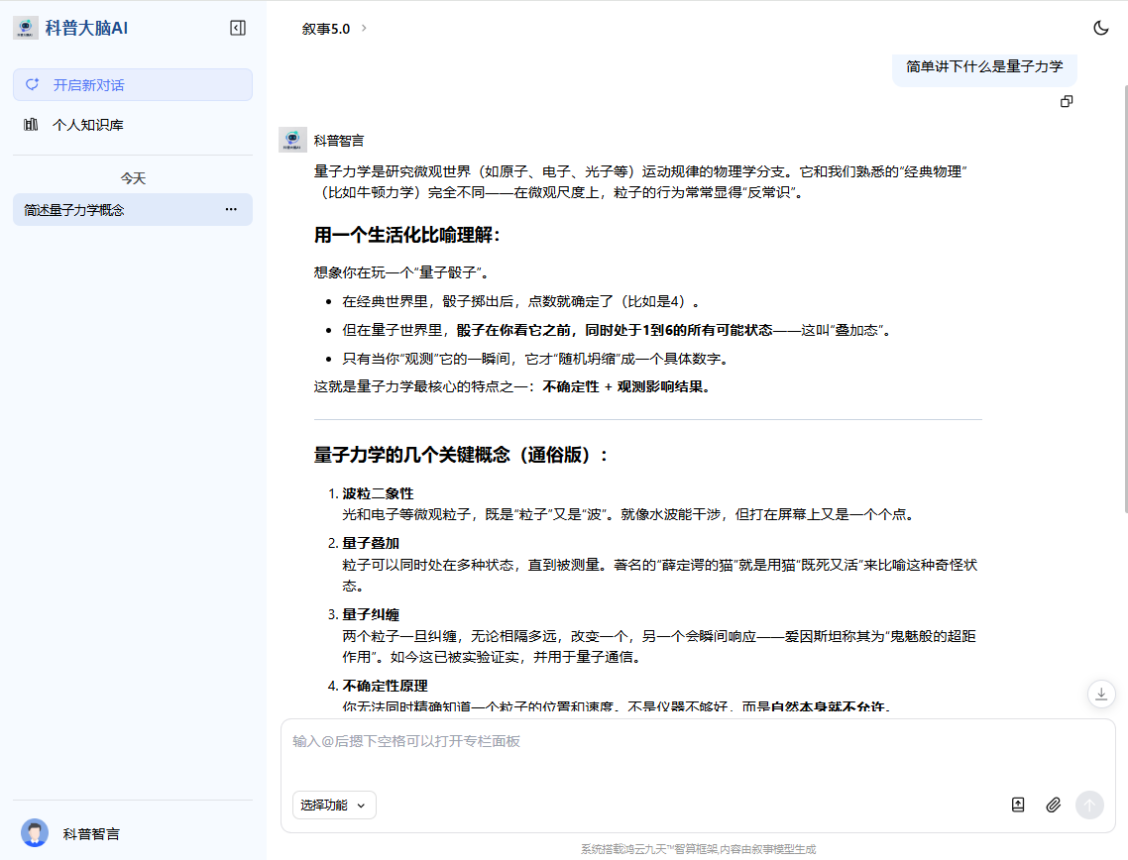Copy the user message with the copy icon

pos(1067,101)
